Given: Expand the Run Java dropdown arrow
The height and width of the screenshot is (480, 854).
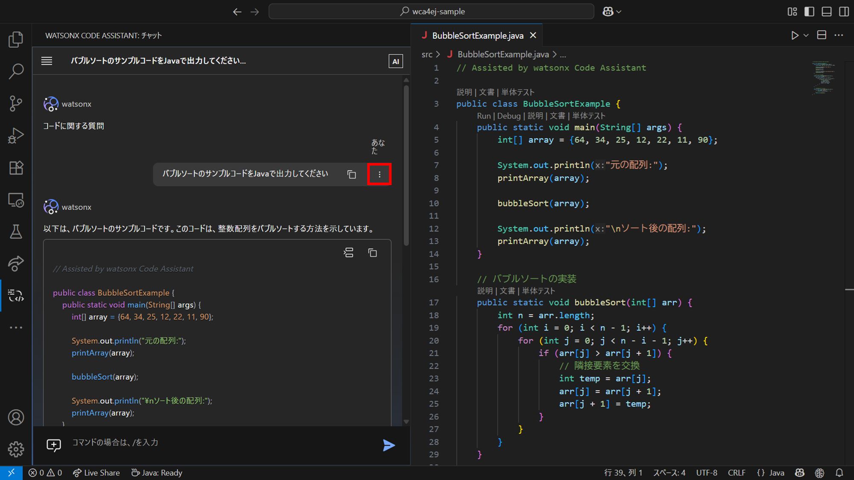Looking at the screenshot, I should pyautogui.click(x=806, y=35).
